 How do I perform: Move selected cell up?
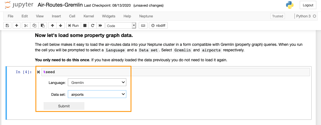[52, 26]
